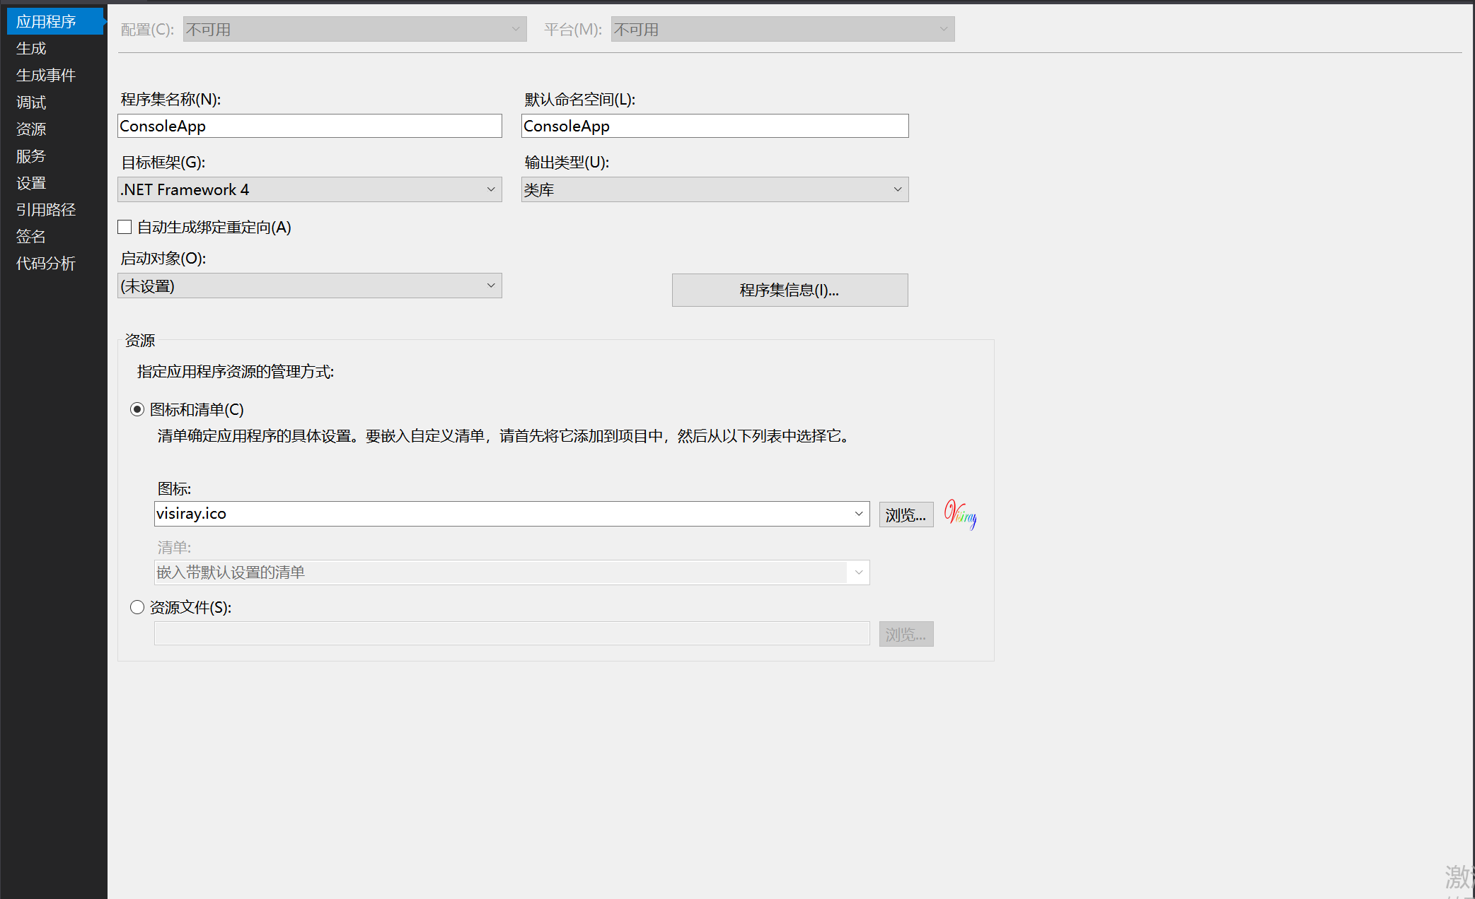Click the 程序集名称 assembly name input field
Screen dimensions: 1475x899
(x=309, y=126)
